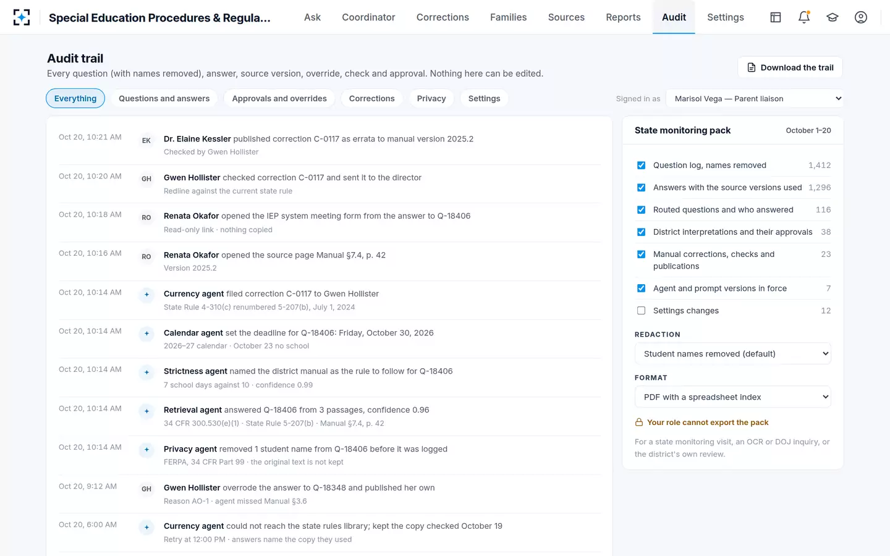Click the app logo icon
The image size is (890, 556).
click(22, 17)
